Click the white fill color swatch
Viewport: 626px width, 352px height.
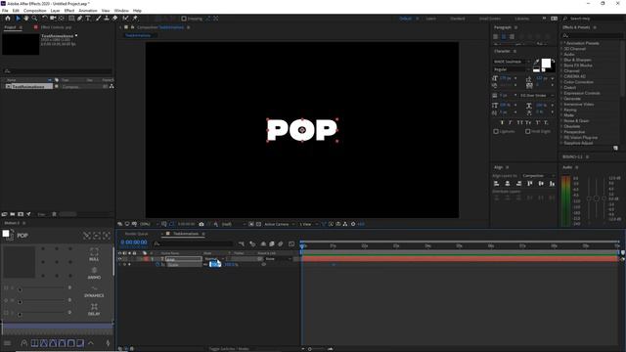pos(546,64)
